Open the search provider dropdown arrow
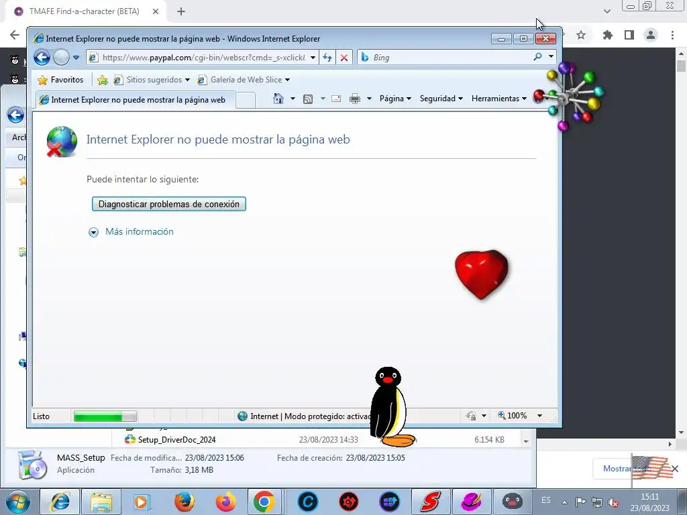687x515 pixels. (551, 56)
